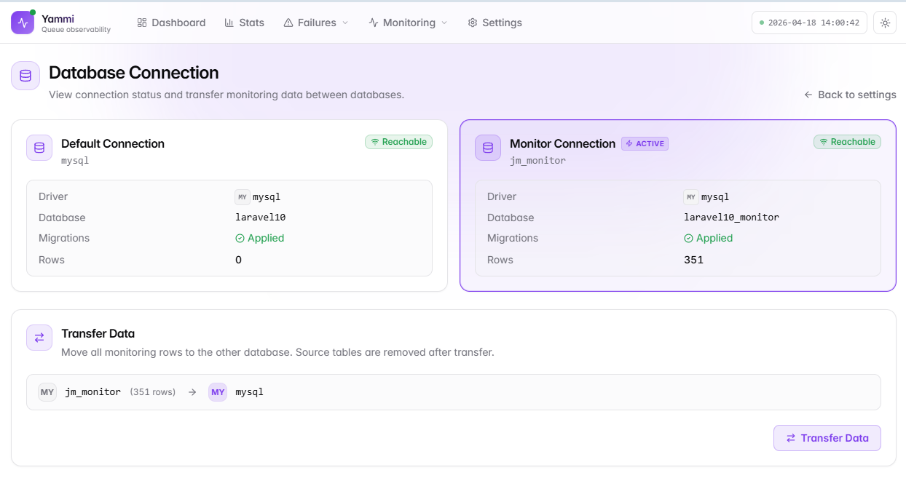Click the Transfer Data section arrows icon

(x=39, y=338)
